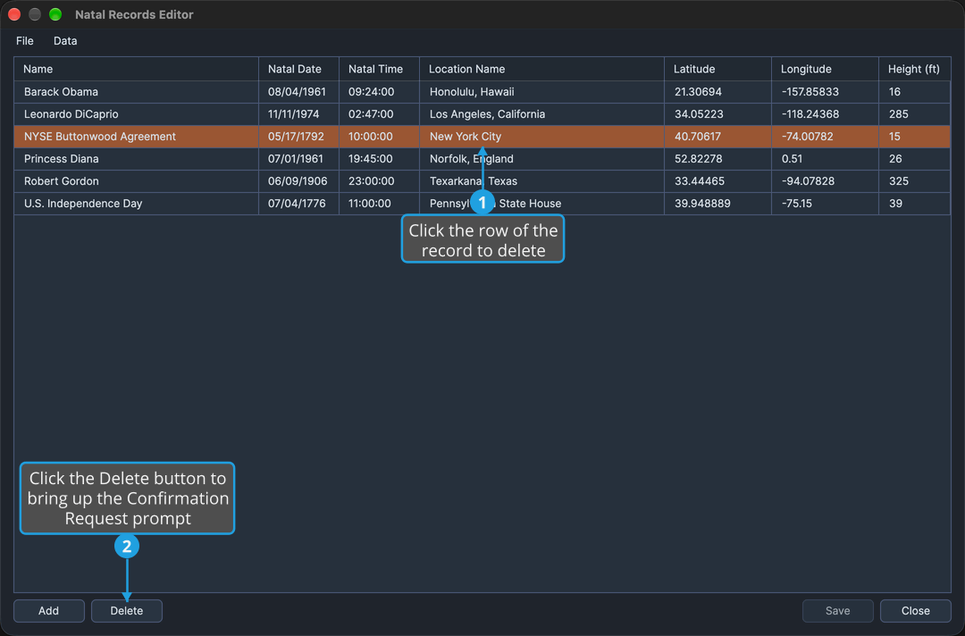This screenshot has width=965, height=636.
Task: Sort by the Name column header
Action: [x=136, y=69]
